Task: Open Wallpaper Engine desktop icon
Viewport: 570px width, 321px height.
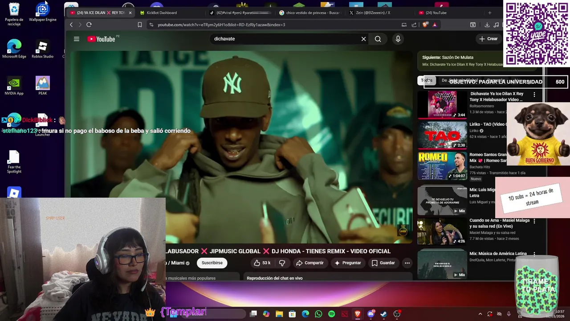Action: pos(43,12)
